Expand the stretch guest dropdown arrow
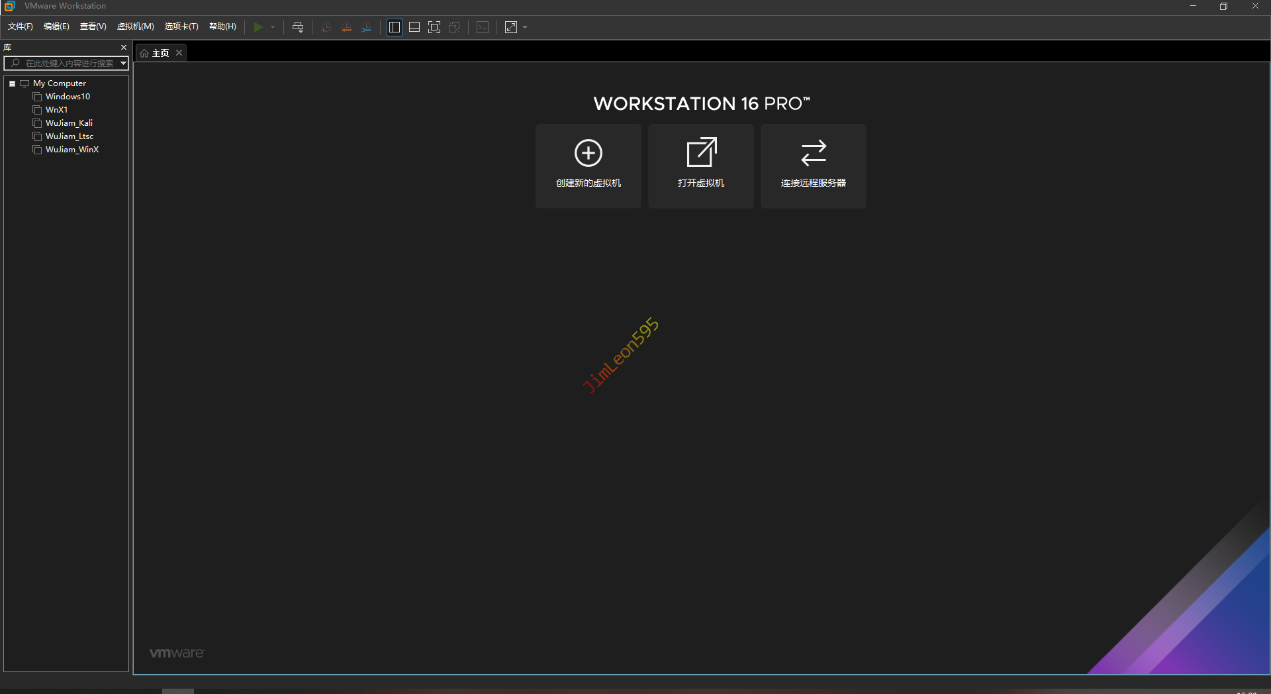 pyautogui.click(x=525, y=27)
